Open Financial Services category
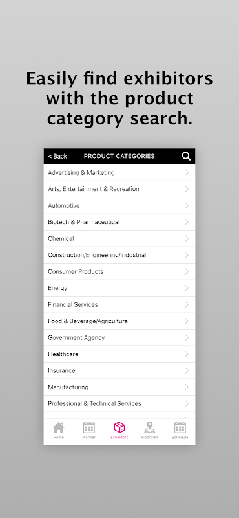The image size is (239, 518). (119, 304)
